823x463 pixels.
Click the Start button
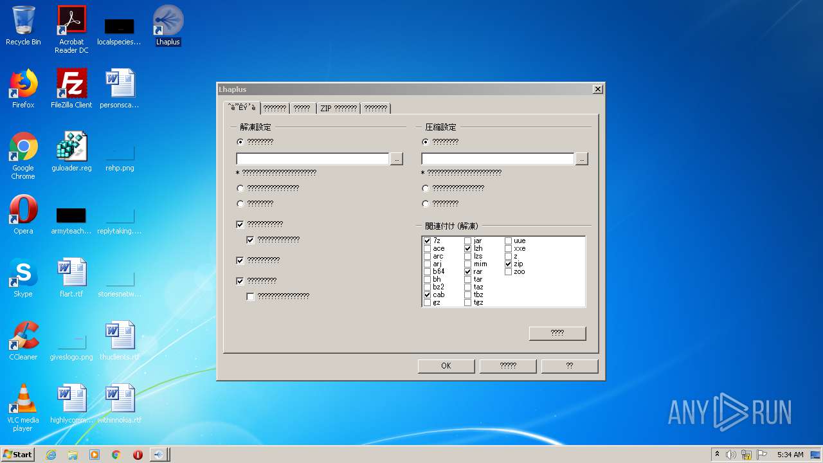(18, 455)
